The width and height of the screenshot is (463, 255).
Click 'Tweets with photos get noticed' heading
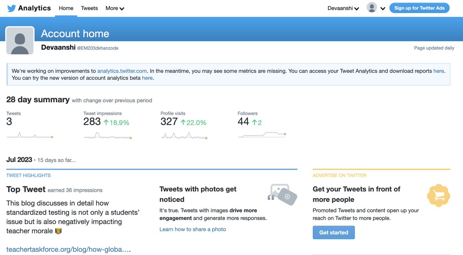(198, 194)
